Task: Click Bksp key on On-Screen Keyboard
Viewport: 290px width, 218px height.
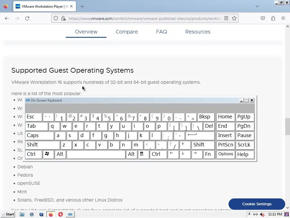Action: pos(206,117)
